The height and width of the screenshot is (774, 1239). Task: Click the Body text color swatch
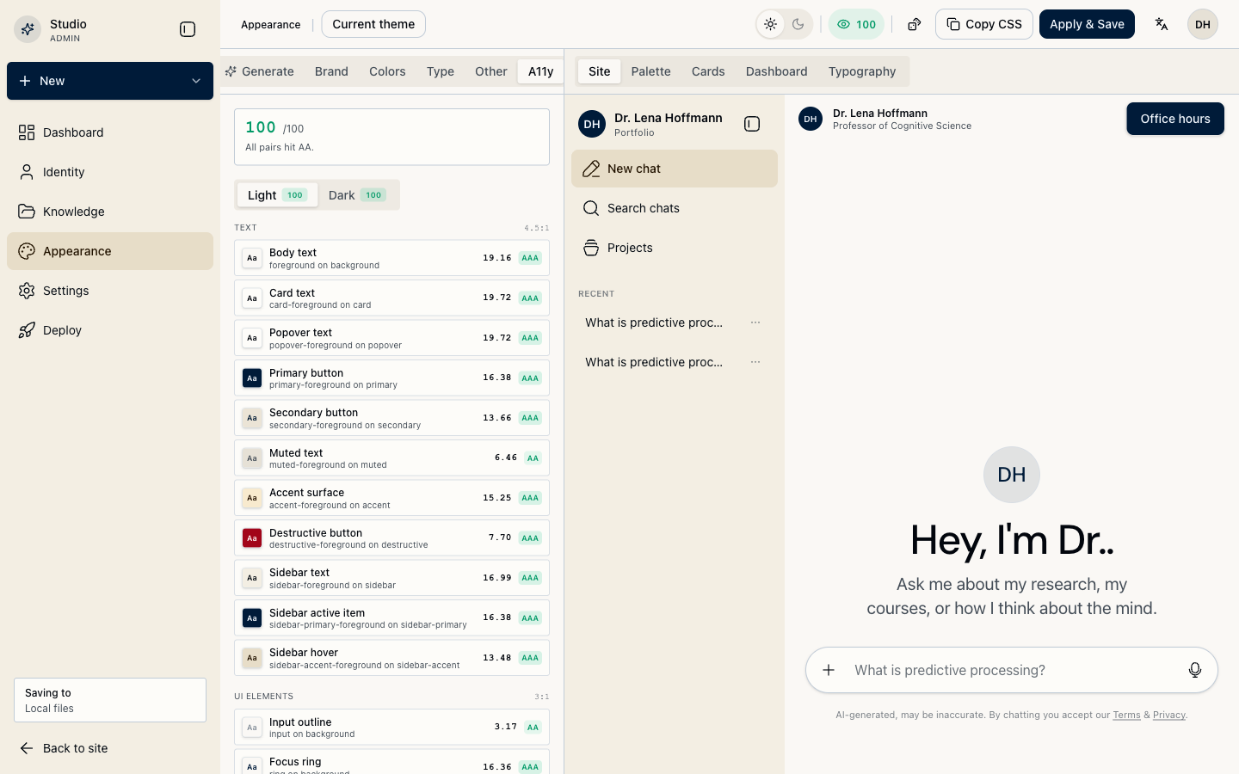(252, 258)
